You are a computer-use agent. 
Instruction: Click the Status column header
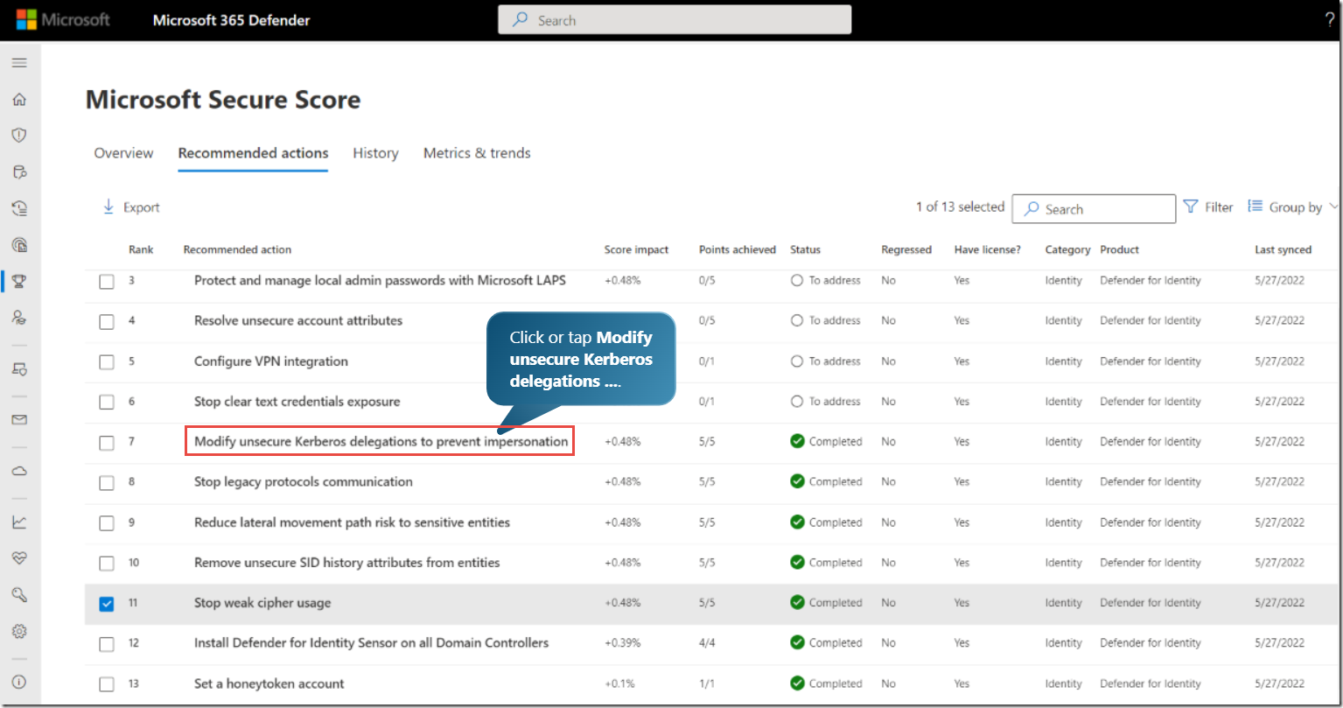click(805, 249)
